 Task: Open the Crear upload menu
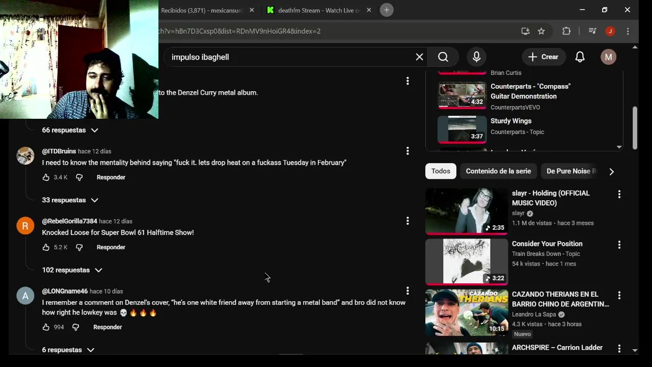[x=544, y=57]
